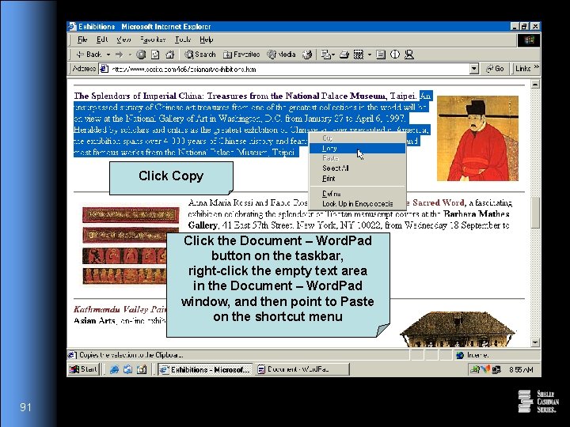Click the taskbar clock showing 8:55 AM

[x=521, y=369]
